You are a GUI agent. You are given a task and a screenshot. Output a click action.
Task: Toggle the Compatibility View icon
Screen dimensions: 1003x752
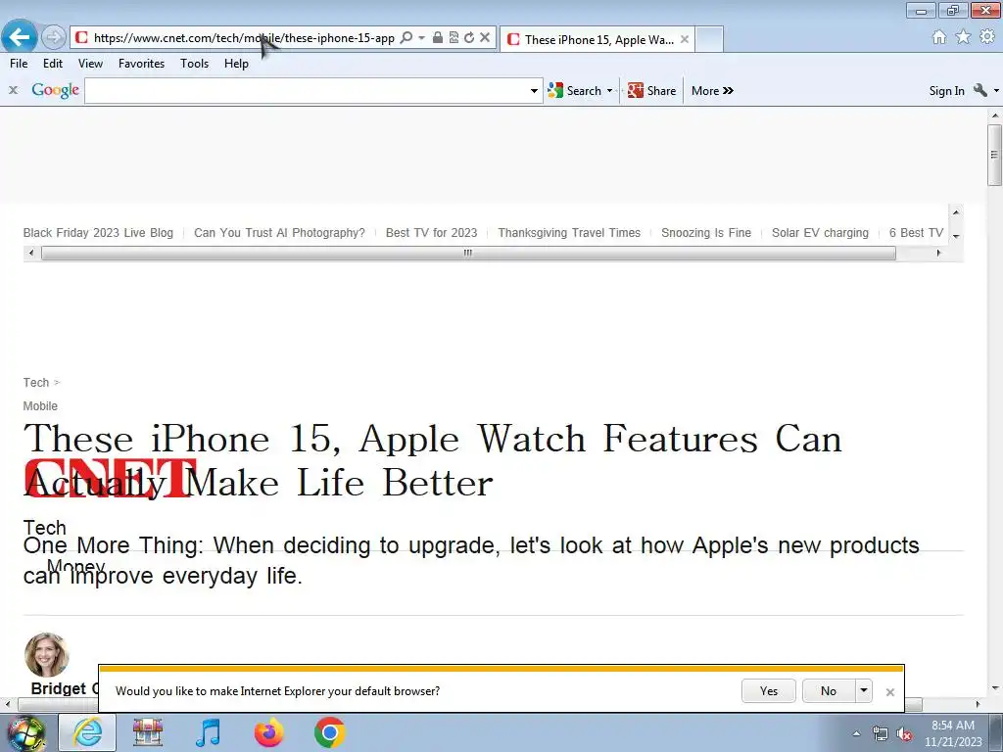tap(454, 38)
